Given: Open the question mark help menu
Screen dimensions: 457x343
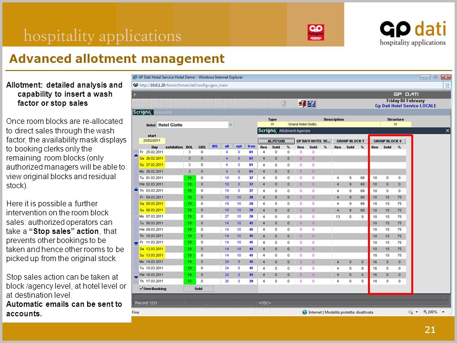Looking at the screenshot, I should tap(134, 95).
